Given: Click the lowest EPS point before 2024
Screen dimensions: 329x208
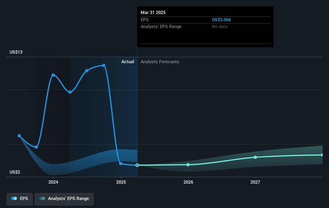Looking at the screenshot, I should pyautogui.click(x=36, y=147).
